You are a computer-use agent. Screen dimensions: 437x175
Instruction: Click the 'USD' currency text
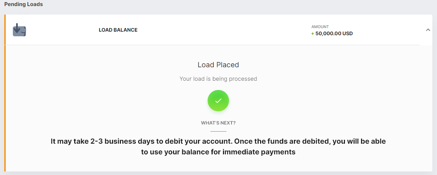tap(347, 34)
